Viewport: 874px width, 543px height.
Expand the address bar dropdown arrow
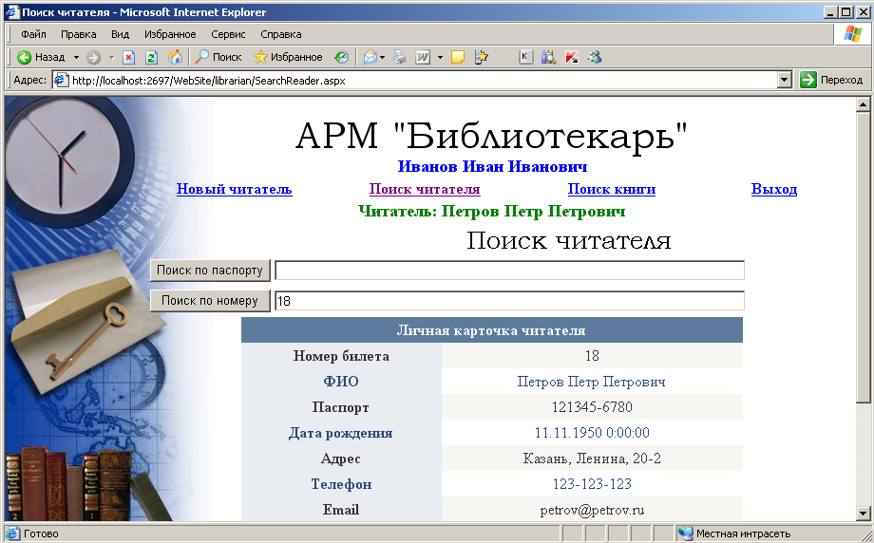point(785,80)
